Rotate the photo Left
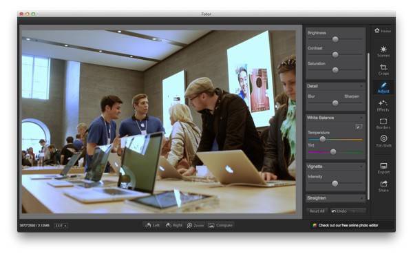This screenshot has width=413, height=256. click(152, 225)
